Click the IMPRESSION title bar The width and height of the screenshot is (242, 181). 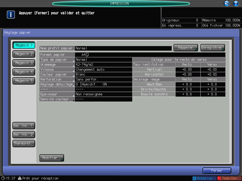click(121, 3)
